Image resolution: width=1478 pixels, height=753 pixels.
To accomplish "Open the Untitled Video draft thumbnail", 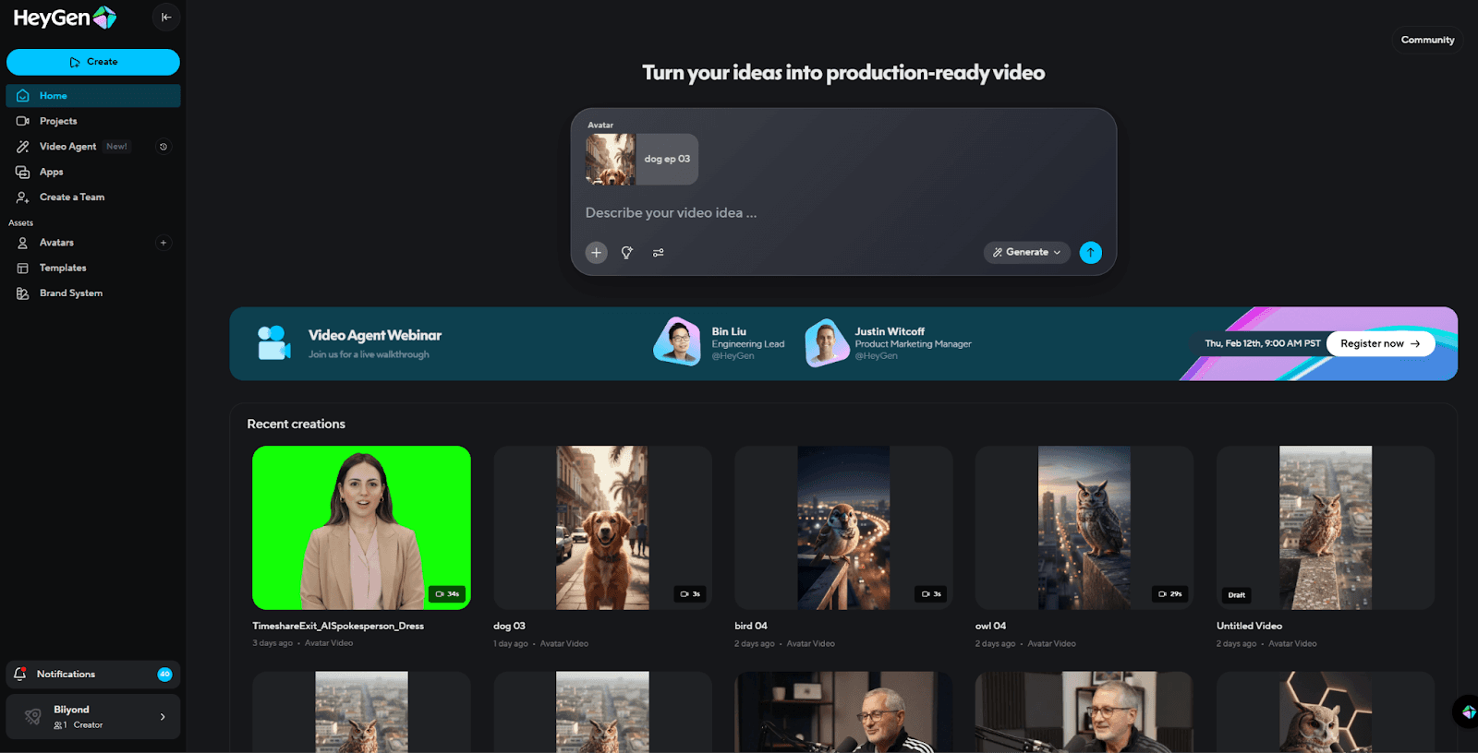I will (1326, 528).
